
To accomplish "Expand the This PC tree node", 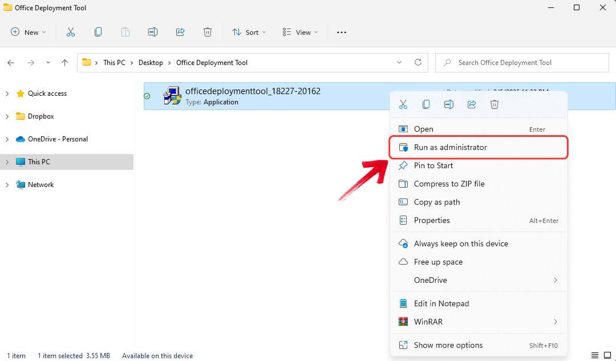I will (x=7, y=162).
